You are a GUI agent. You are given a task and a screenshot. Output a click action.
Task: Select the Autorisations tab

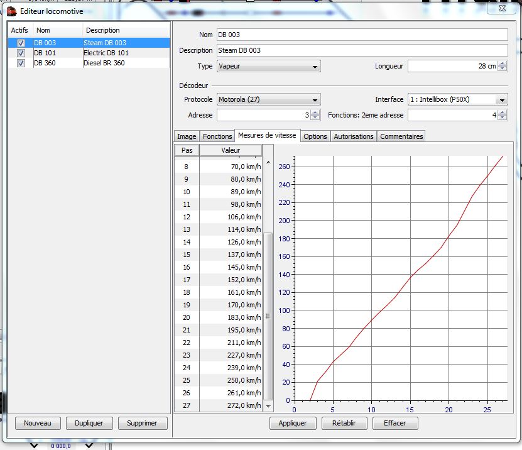tap(354, 136)
